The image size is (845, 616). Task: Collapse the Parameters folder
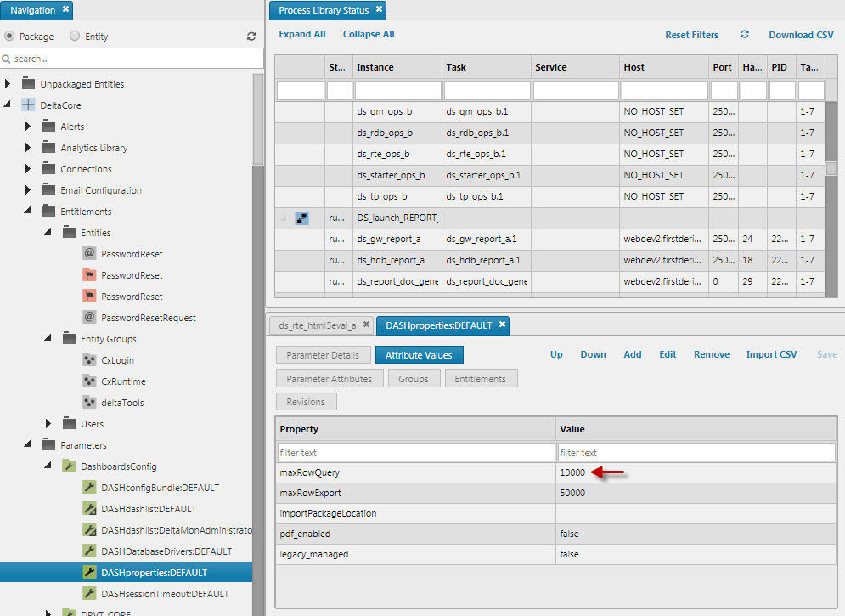pyautogui.click(x=27, y=444)
